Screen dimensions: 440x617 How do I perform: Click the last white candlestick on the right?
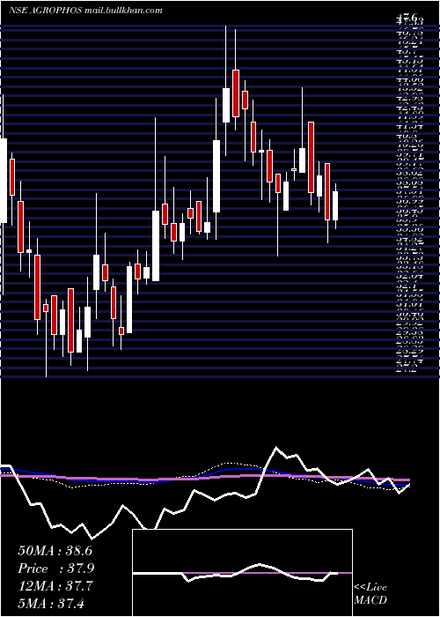(335, 205)
